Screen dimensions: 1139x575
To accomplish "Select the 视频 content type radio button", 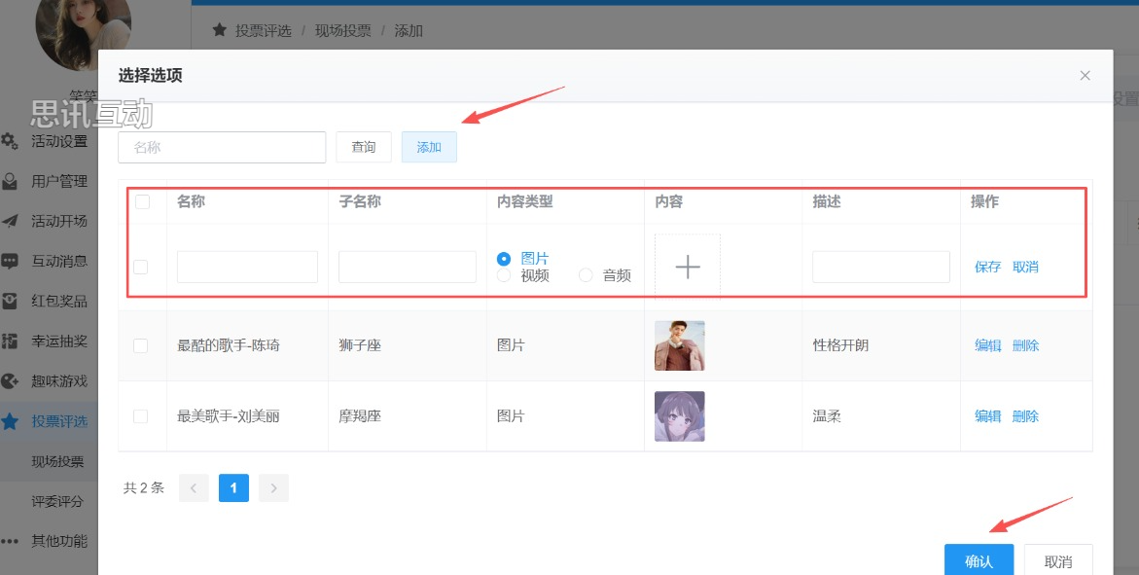I will (x=504, y=275).
